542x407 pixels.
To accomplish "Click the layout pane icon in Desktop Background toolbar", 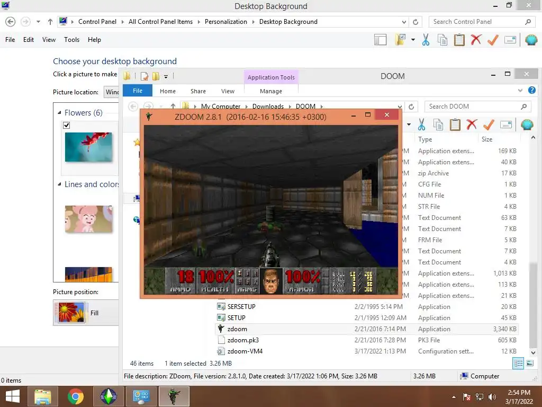I will 380,40.
